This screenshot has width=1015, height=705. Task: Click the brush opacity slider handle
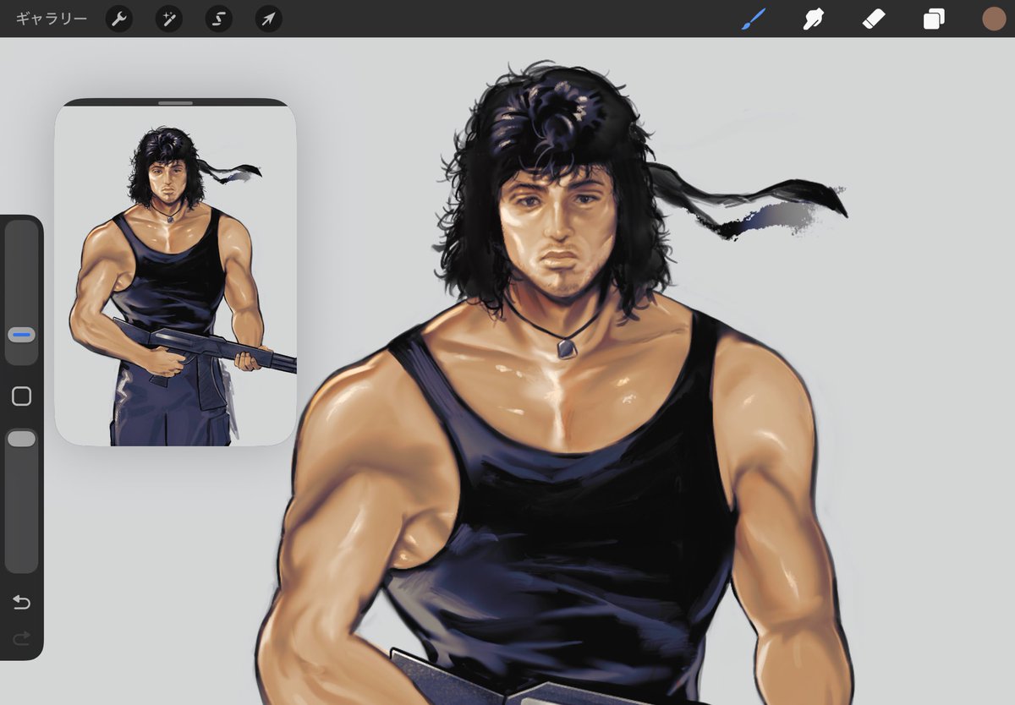point(22,438)
